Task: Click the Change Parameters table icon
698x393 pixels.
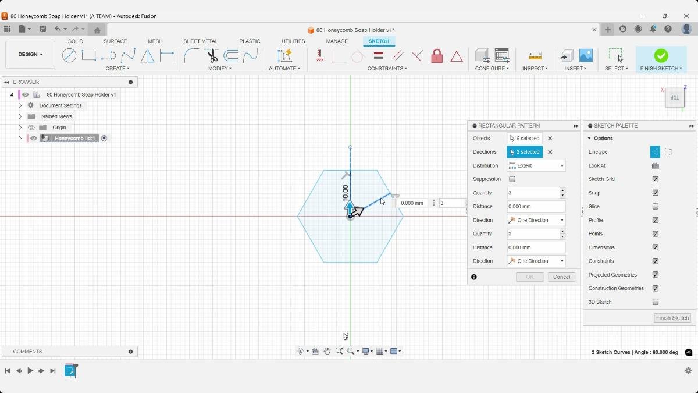Action: (502, 55)
